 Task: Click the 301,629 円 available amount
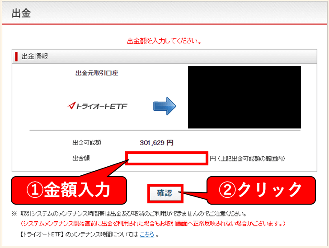[x=156, y=143]
